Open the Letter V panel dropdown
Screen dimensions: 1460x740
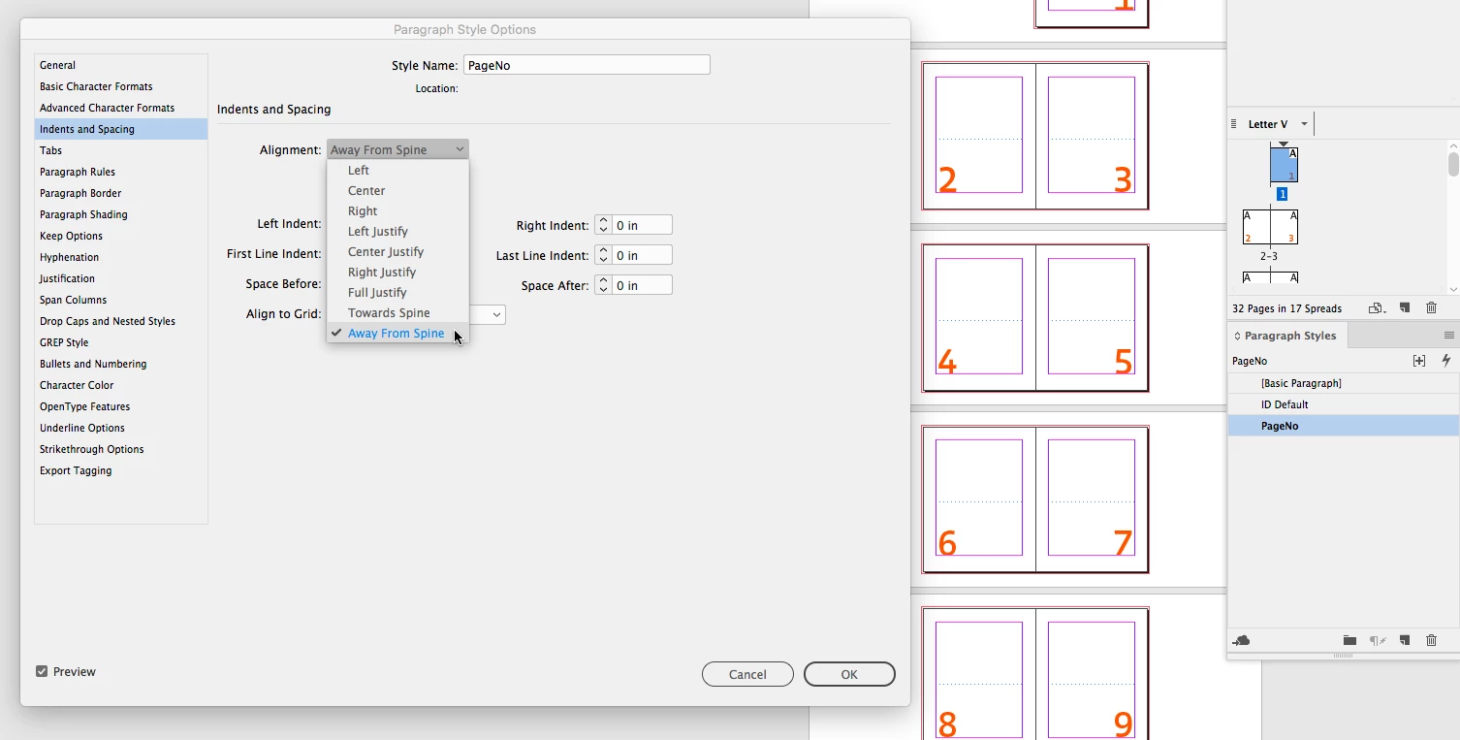click(x=1304, y=124)
